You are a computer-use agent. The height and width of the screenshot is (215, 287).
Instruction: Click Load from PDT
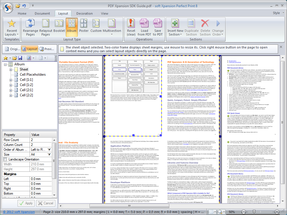point(144,28)
